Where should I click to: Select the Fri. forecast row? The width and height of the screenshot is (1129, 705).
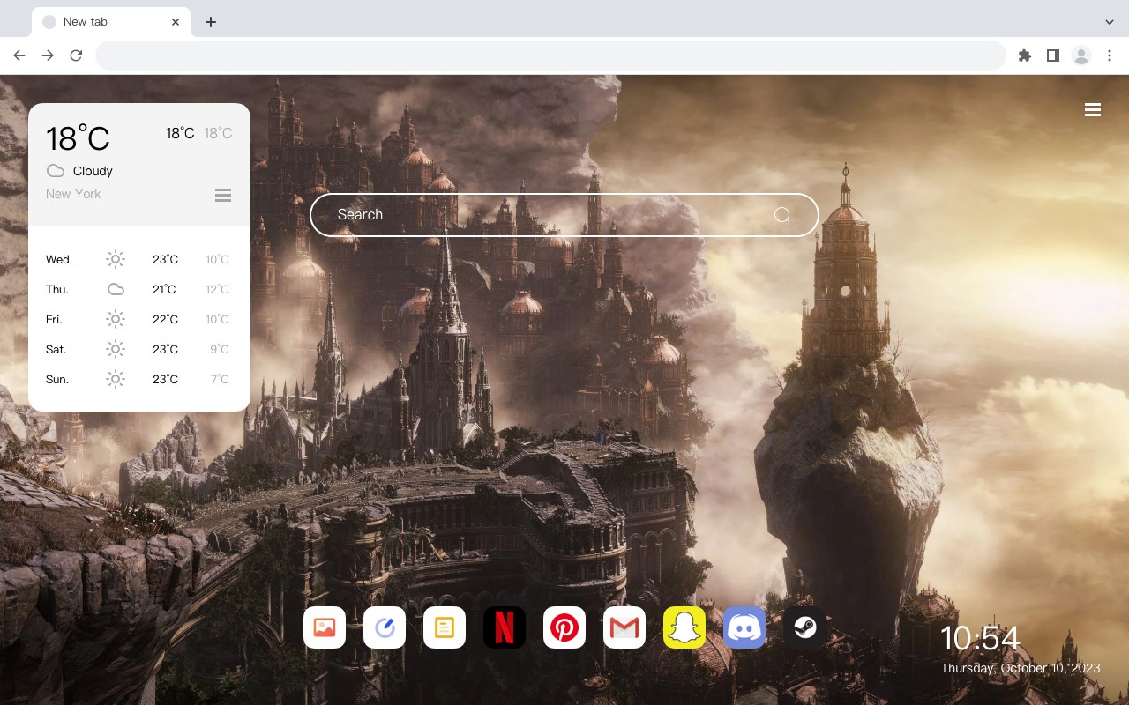pos(139,319)
